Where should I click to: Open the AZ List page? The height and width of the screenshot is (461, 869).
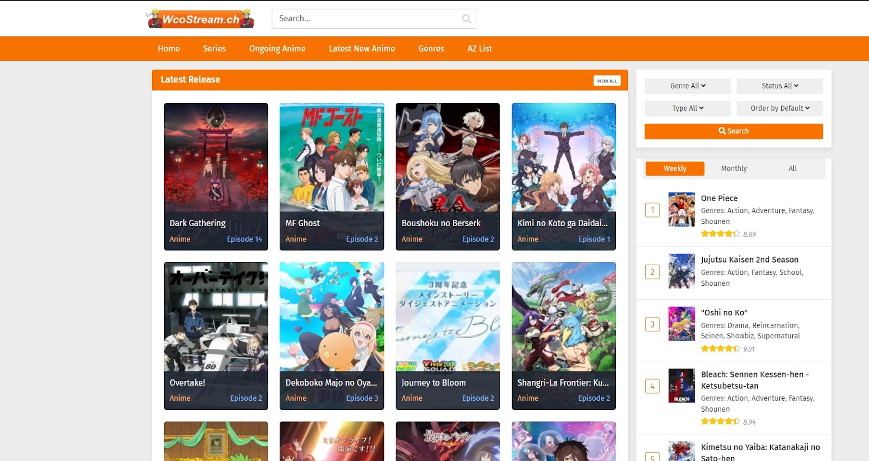(480, 48)
